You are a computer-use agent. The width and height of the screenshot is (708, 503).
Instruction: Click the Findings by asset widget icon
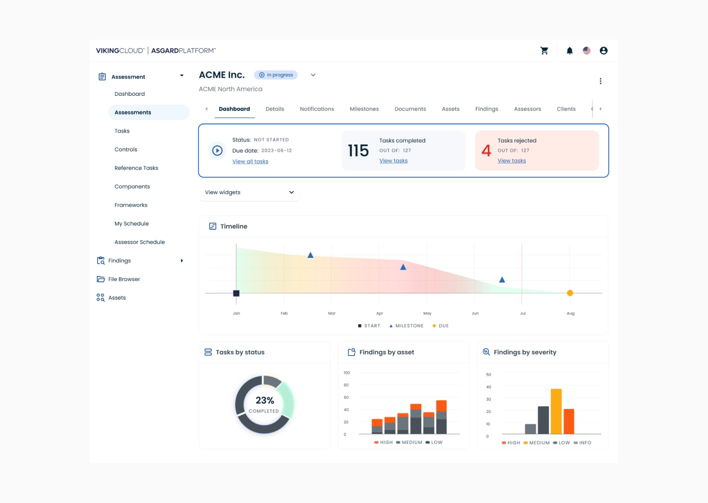point(352,352)
